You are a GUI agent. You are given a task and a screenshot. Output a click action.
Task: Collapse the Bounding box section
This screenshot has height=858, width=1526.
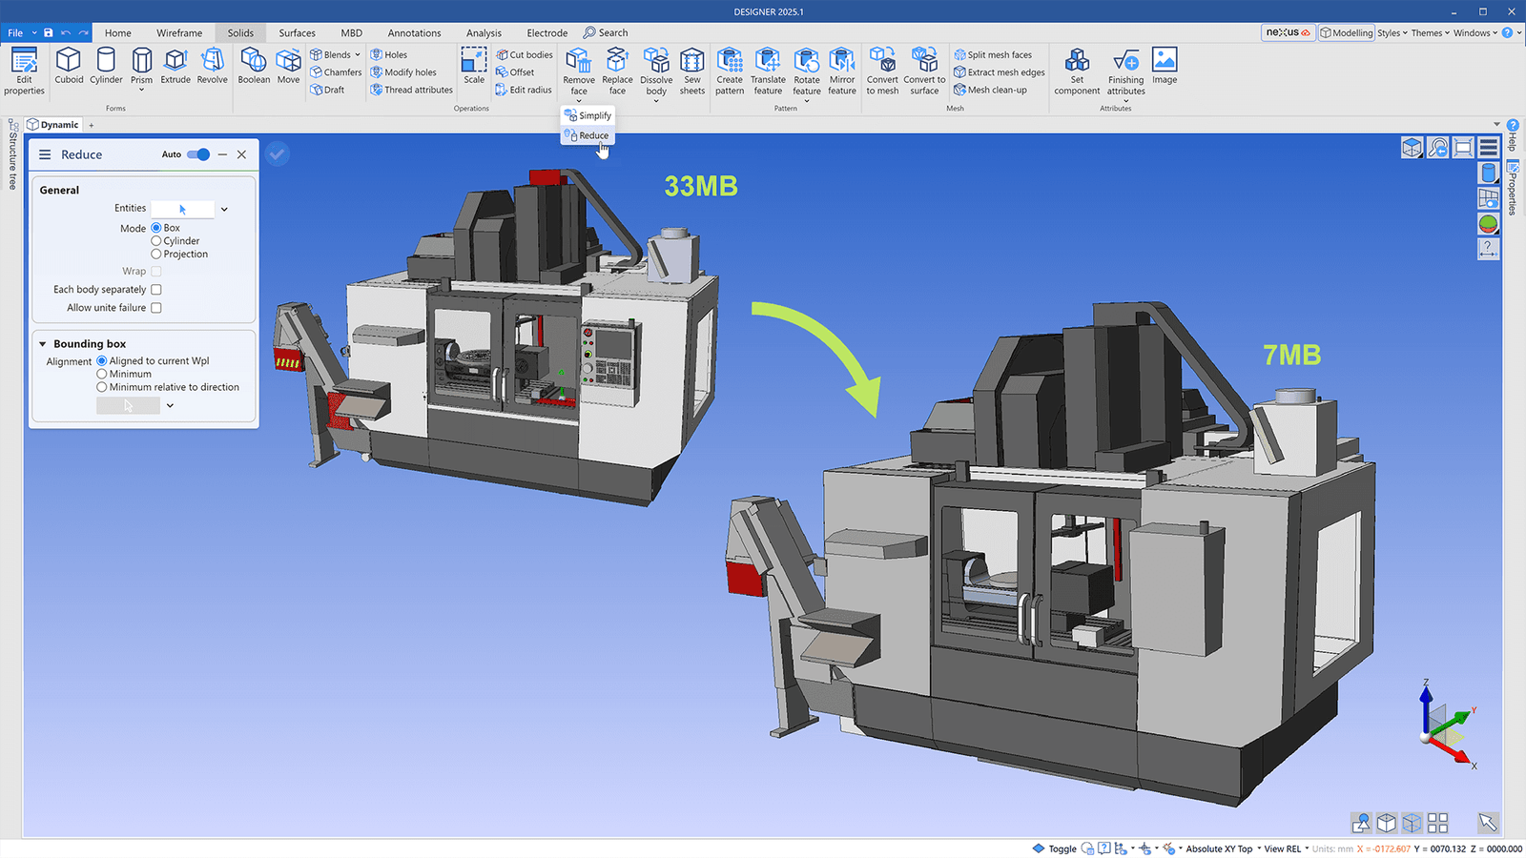[x=42, y=343]
